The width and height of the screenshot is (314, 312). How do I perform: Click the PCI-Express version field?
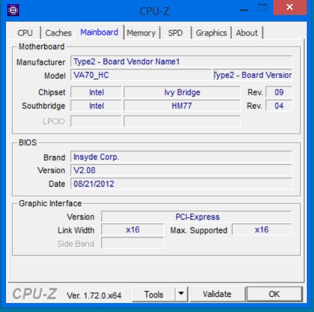click(x=197, y=217)
